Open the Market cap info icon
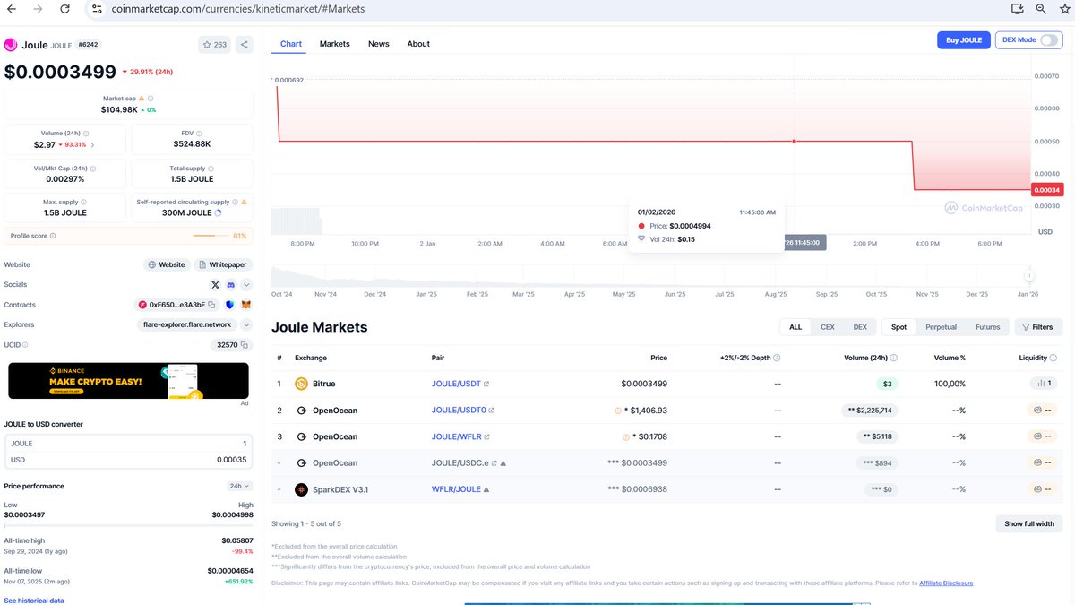 point(150,99)
